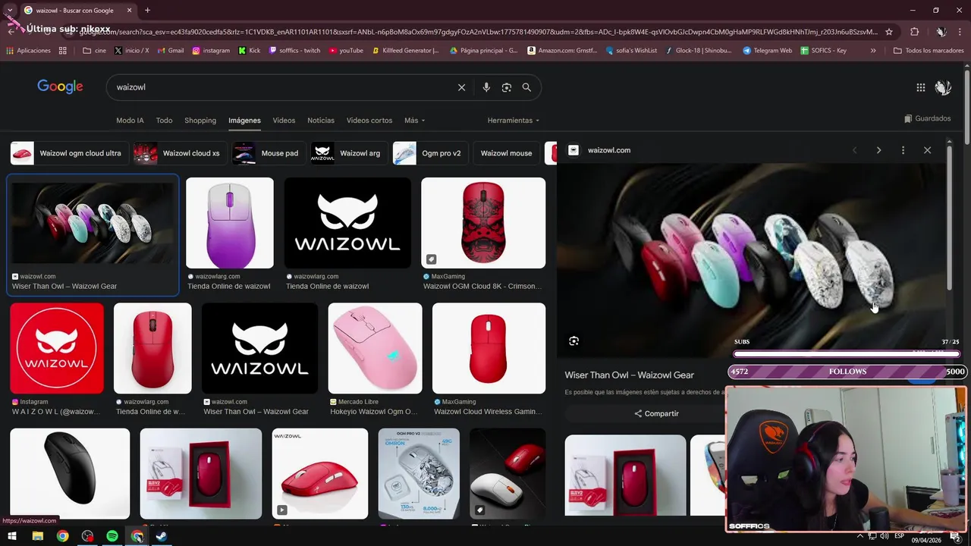Open a new browser tab
The width and height of the screenshot is (971, 546).
pyautogui.click(x=147, y=10)
